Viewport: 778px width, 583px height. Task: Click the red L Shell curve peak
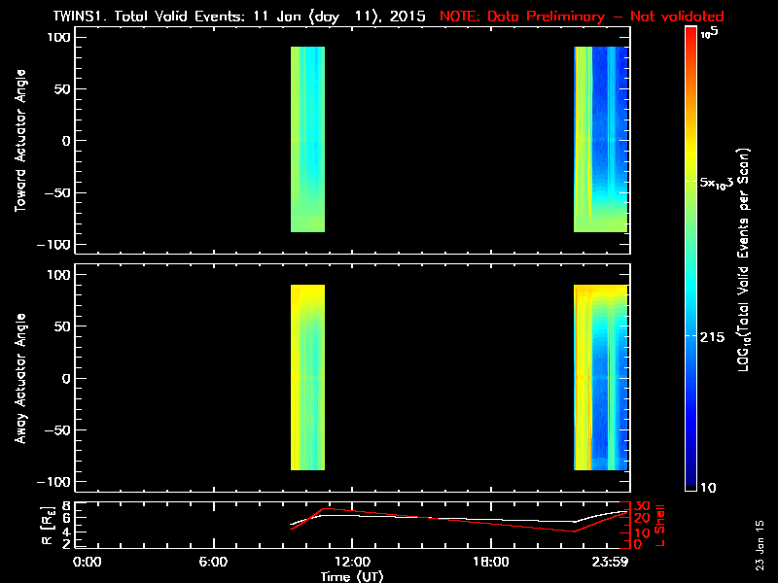[326, 508]
